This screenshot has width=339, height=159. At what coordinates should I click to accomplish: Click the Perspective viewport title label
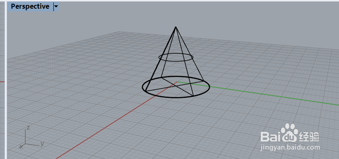(30, 7)
